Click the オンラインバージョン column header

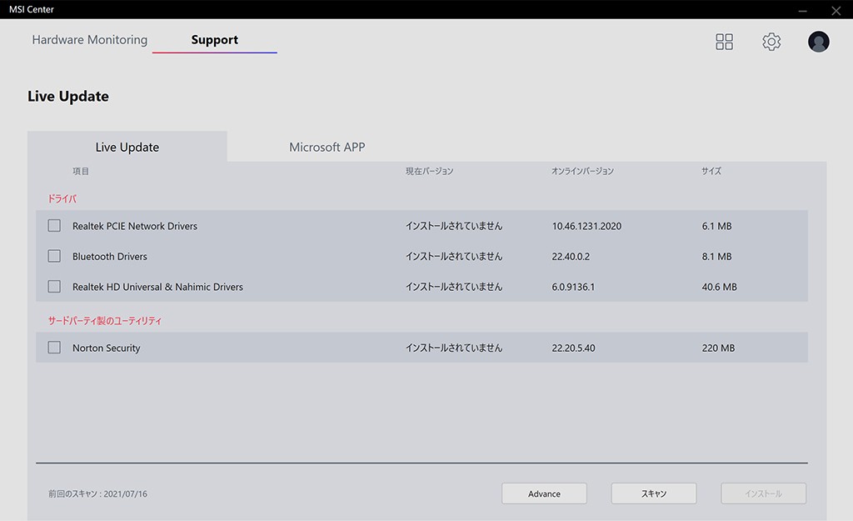[582, 172]
